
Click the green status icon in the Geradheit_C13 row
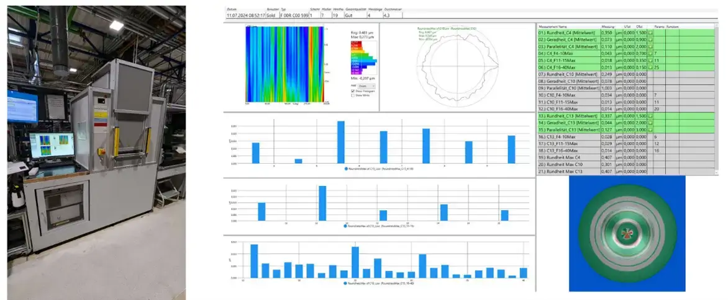[650, 123]
